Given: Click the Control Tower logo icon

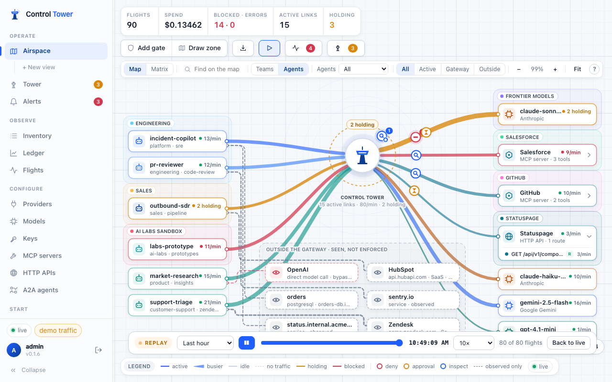Looking at the screenshot, I should (15, 14).
